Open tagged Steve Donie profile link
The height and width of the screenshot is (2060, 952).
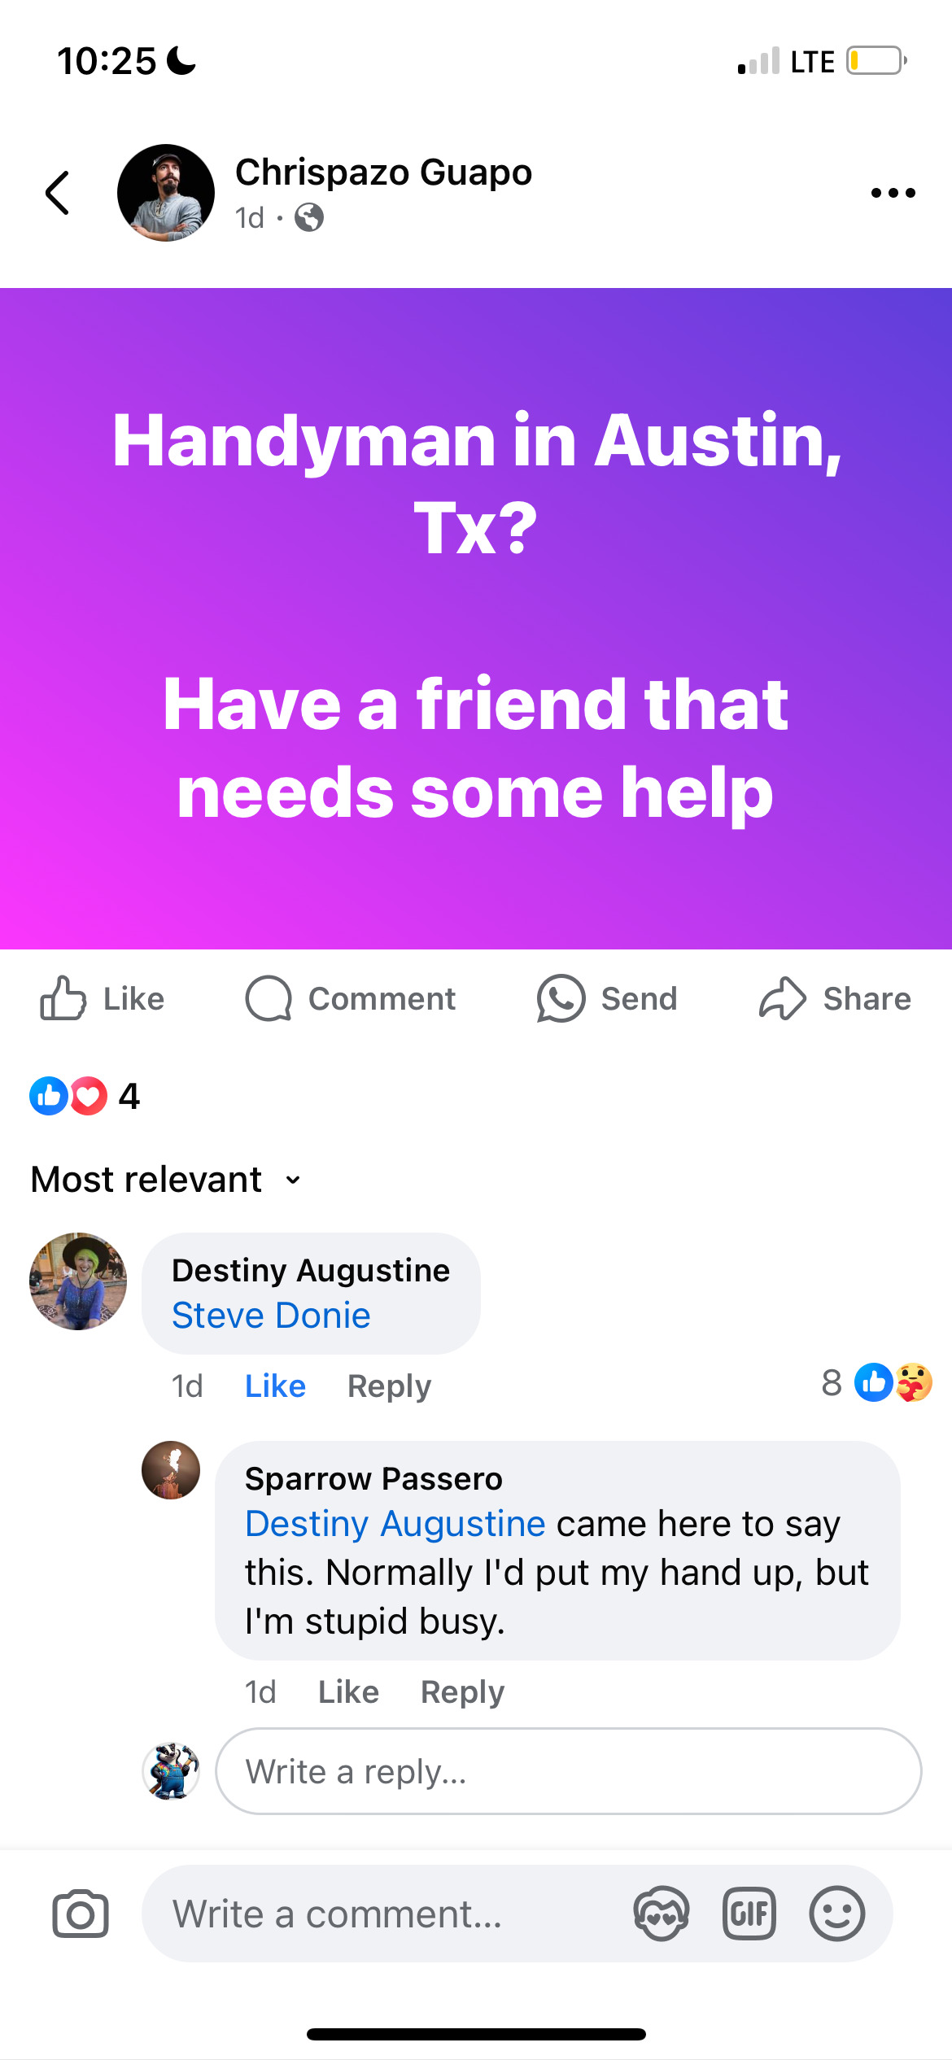coord(271,1316)
